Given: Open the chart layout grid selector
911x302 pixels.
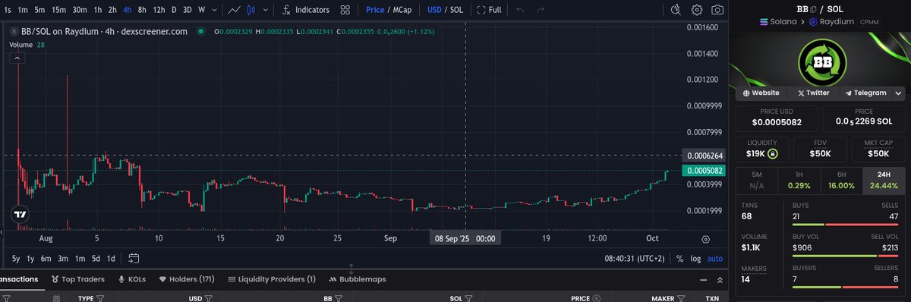Looking at the screenshot, I should [345, 10].
